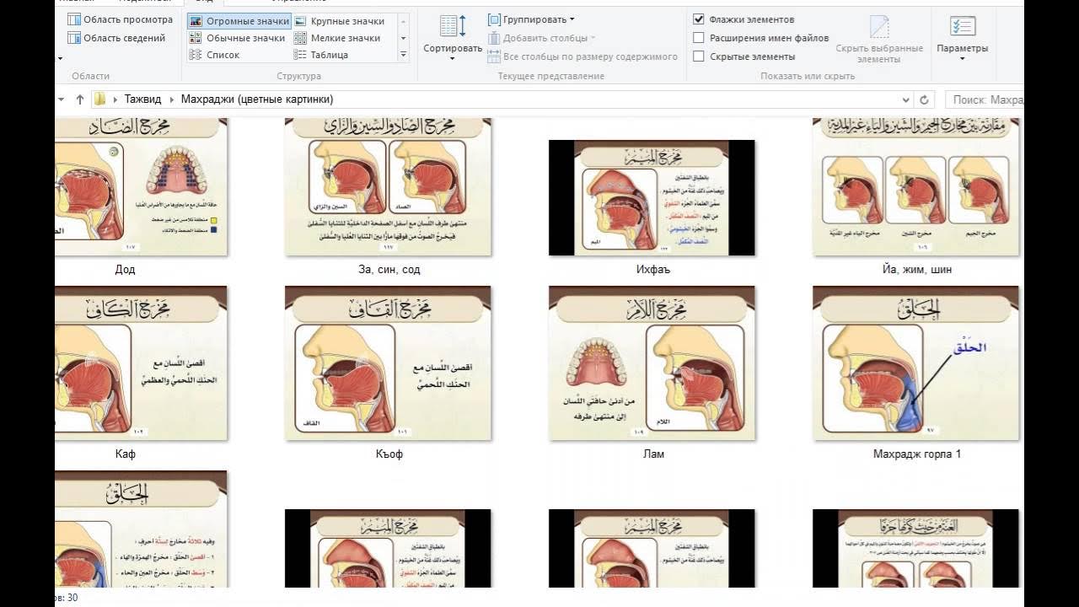Toggle the Область просмотра preview pane
The width and height of the screenshot is (1079, 607).
coord(120,19)
